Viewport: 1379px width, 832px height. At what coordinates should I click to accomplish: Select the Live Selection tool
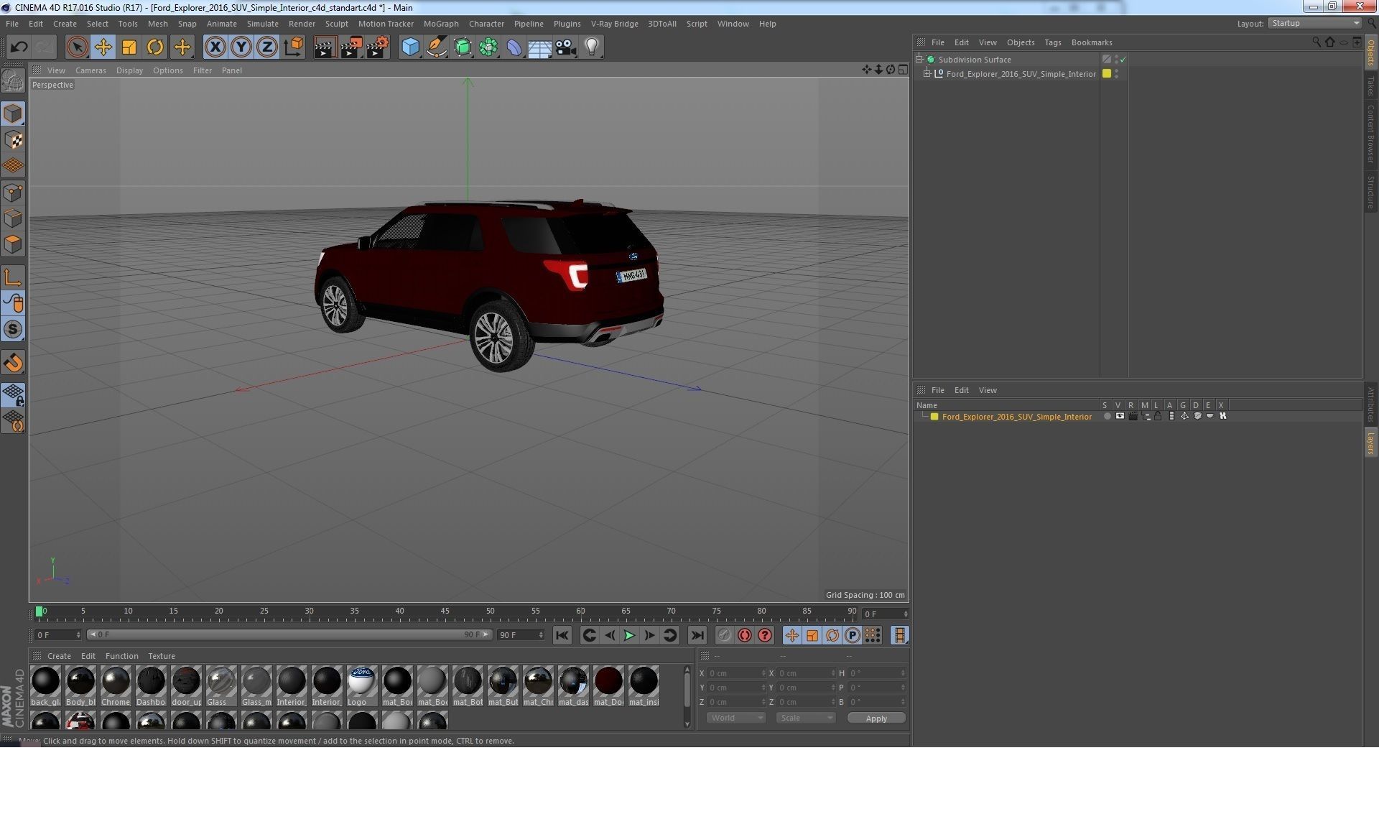point(77,47)
